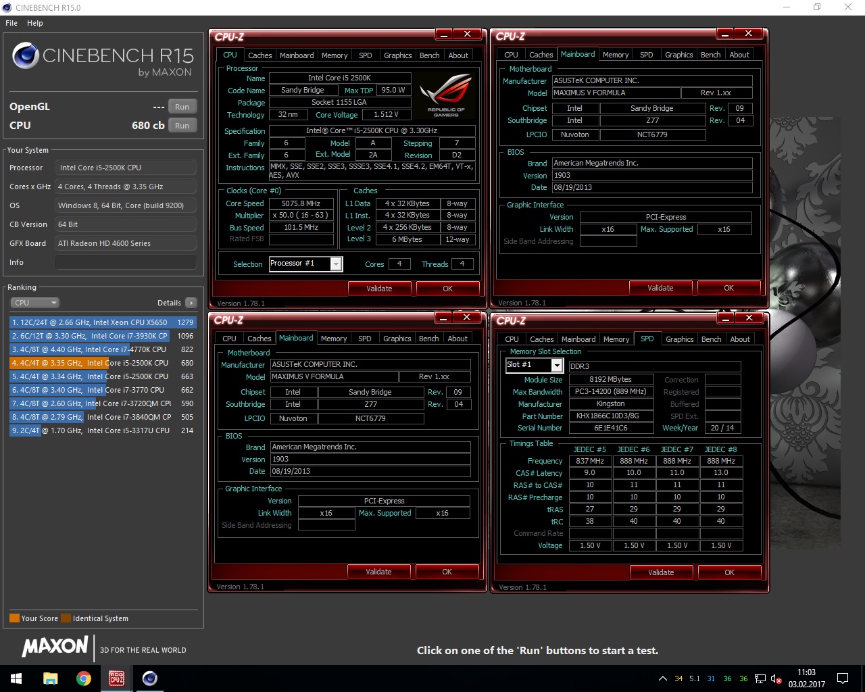
Task: Click the Module Size 8192 MBytes value
Action: tap(612, 380)
